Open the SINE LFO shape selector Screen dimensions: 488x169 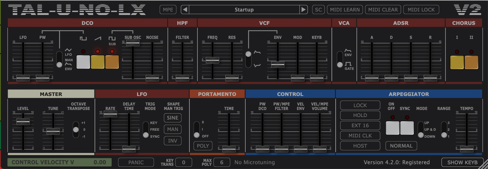tap(173, 118)
